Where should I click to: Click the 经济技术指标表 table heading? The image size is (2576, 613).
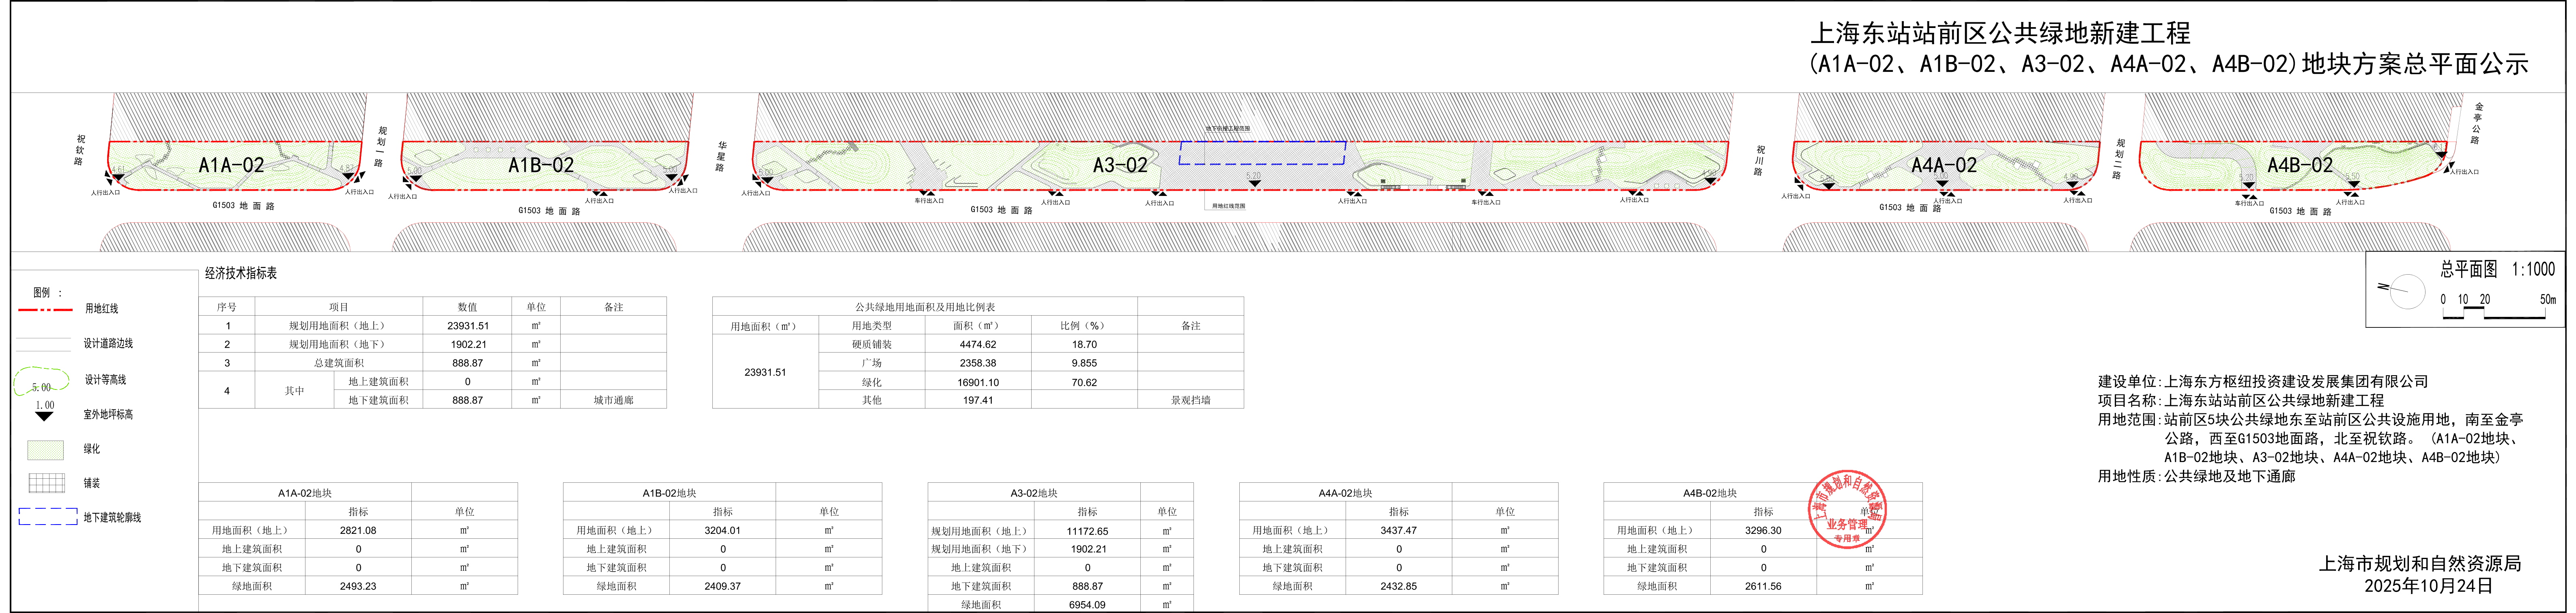tap(241, 273)
